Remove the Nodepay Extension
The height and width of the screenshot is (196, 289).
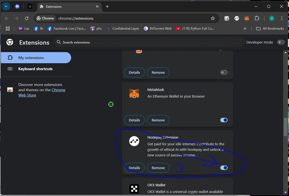click(x=158, y=168)
